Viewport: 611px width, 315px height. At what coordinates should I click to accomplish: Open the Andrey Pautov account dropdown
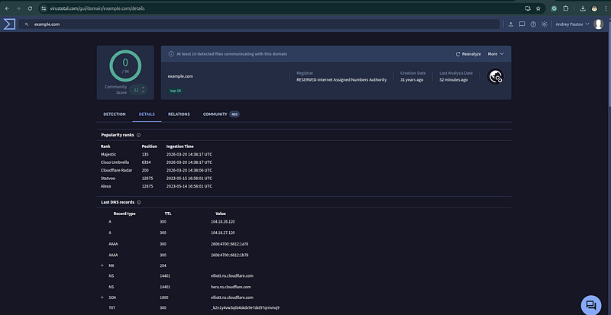(x=572, y=24)
